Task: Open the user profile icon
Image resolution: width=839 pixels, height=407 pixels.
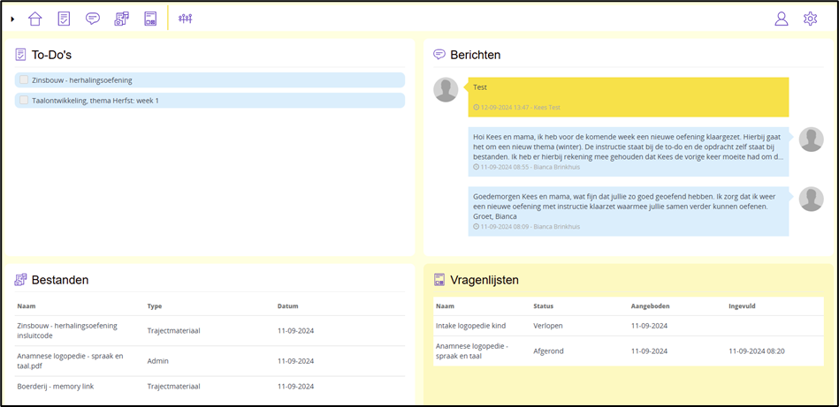Action: click(781, 19)
